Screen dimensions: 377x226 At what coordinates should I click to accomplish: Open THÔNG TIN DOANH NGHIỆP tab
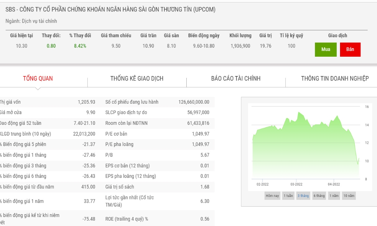coord(335,79)
